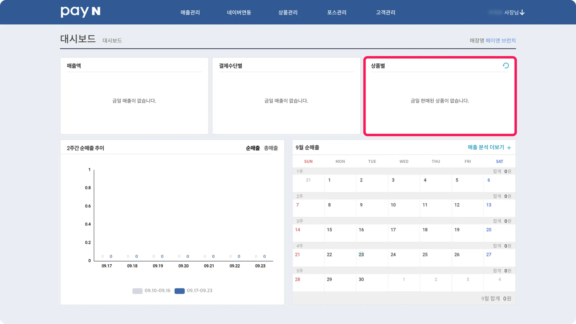Toggle the blue 09.17-09.23 legend swatch
This screenshot has height=324, width=576.
point(179,291)
